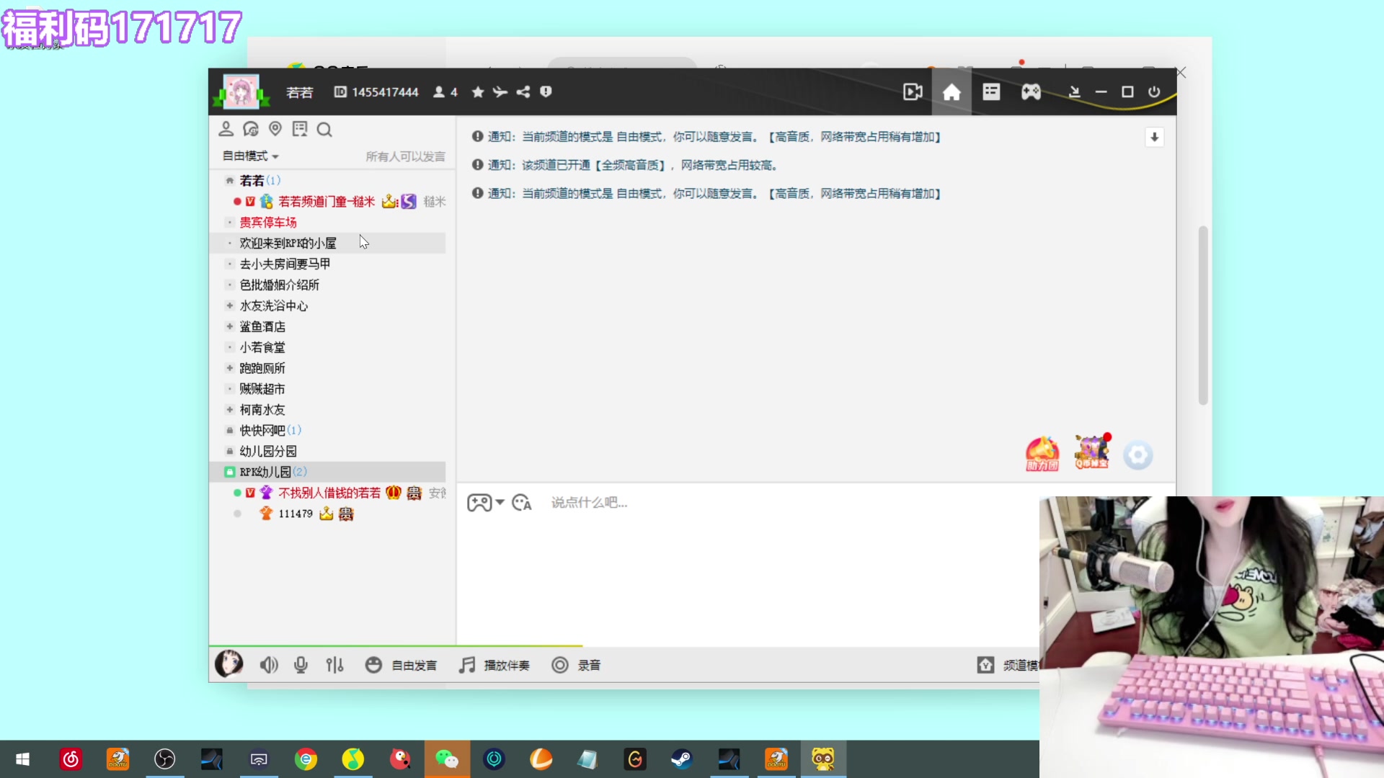The image size is (1384, 778).
Task: Open WeChat from the taskbar
Action: click(x=447, y=759)
